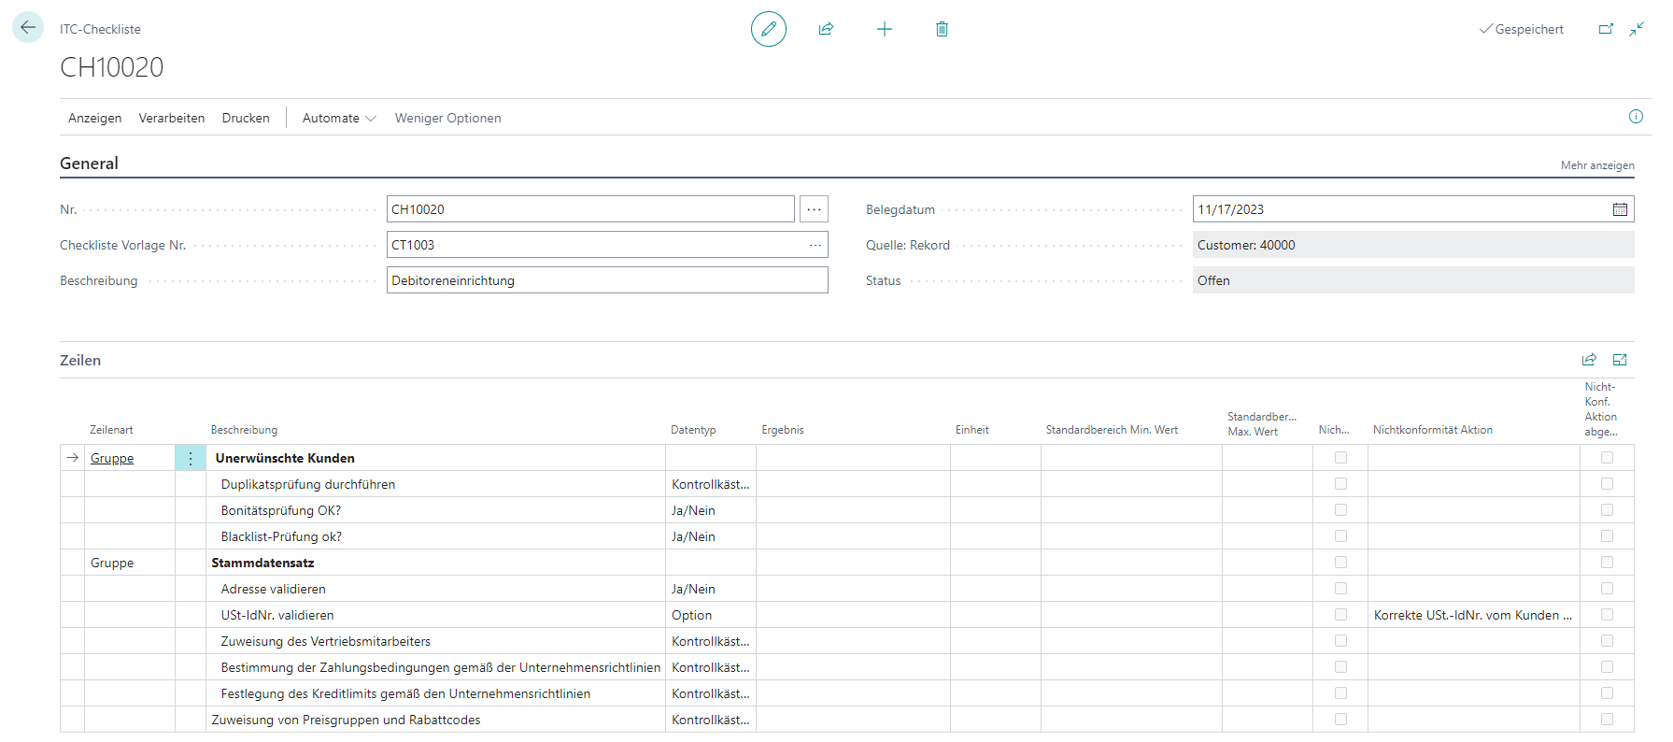Open the Verarbeiten menu

172,118
